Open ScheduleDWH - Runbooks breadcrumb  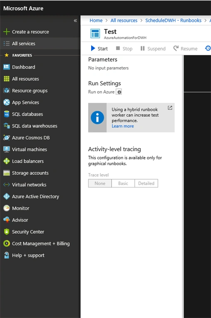(x=173, y=20)
